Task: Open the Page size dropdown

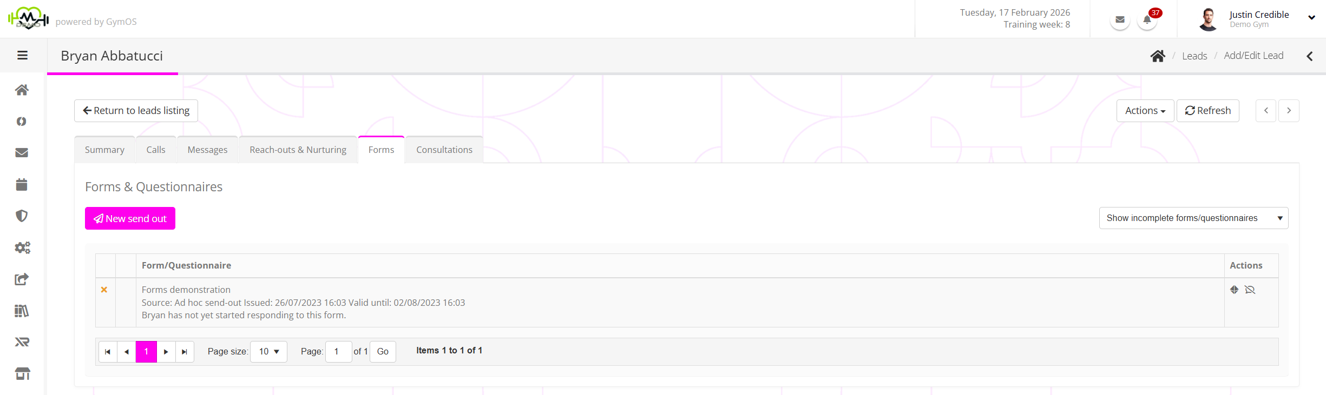Action: [268, 352]
